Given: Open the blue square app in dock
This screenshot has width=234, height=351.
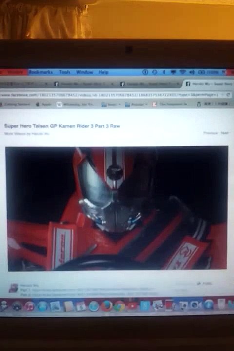Looking at the screenshot, I should tap(145, 306).
